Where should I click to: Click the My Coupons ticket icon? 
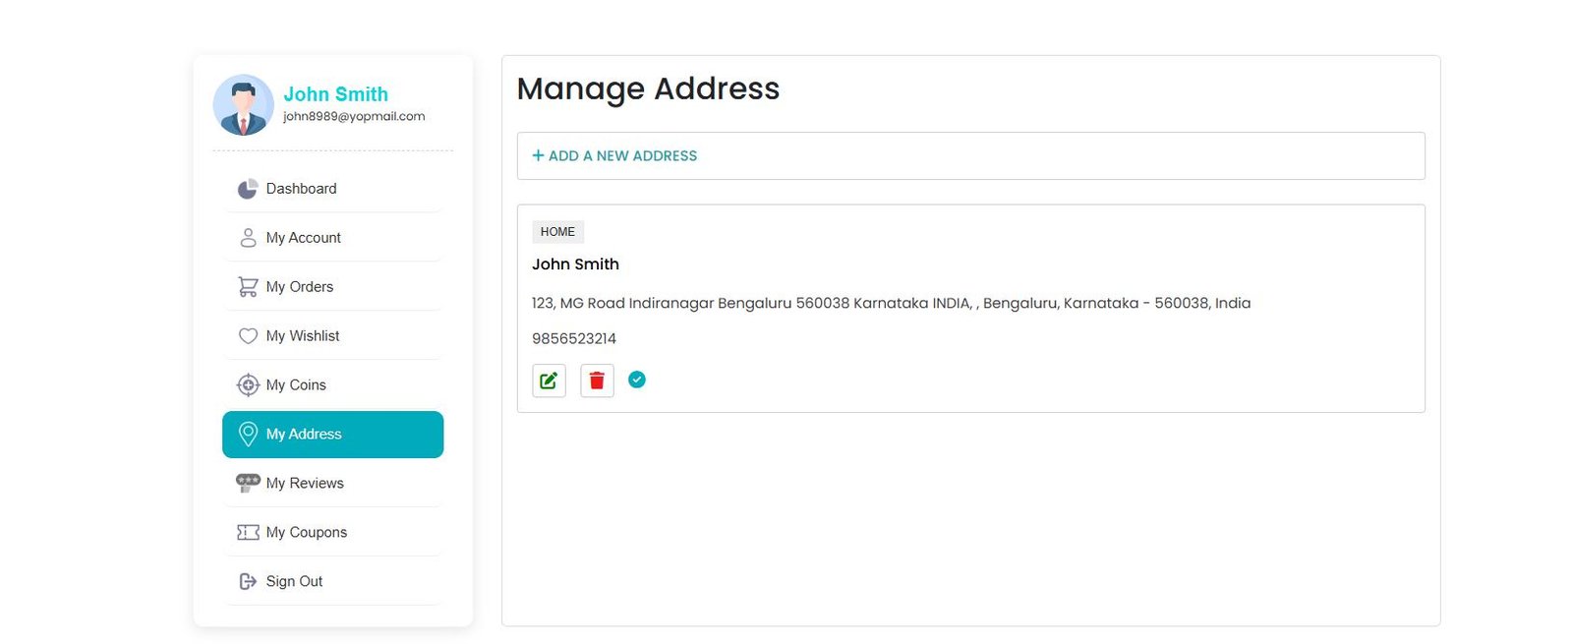[x=248, y=532]
